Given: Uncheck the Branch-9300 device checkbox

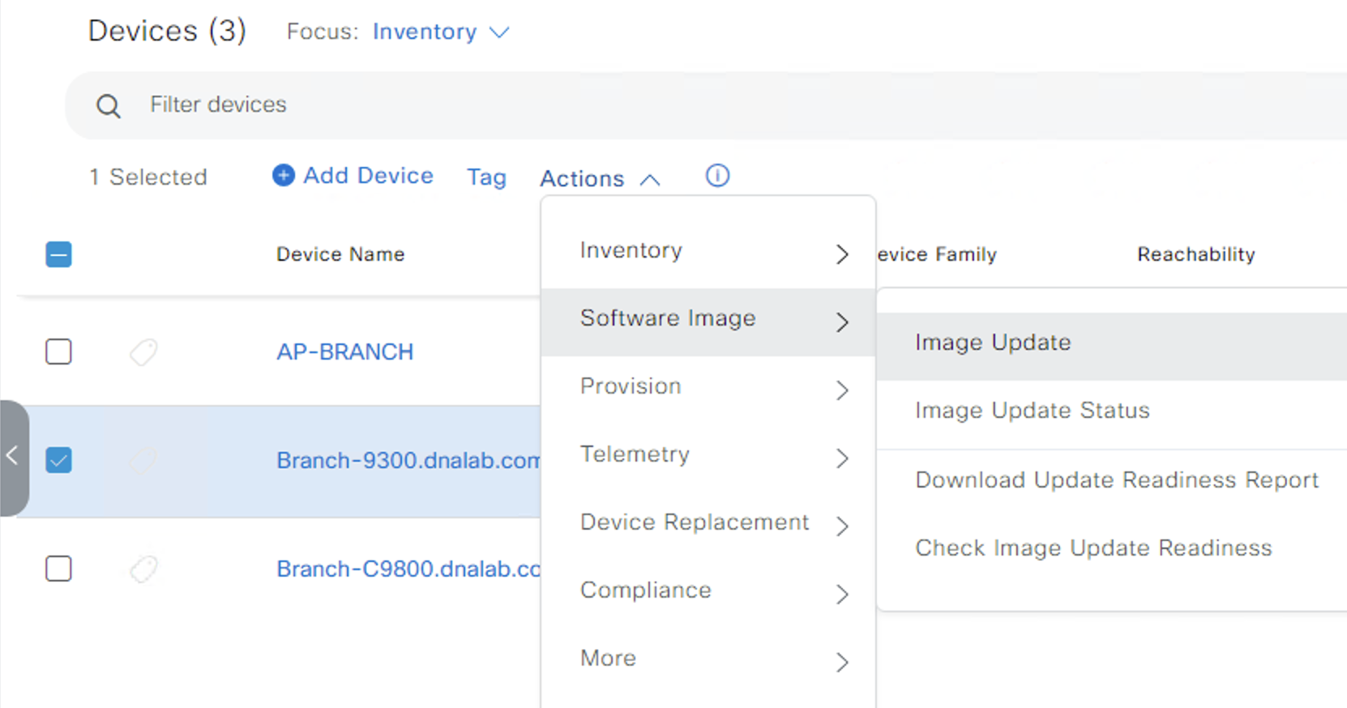Looking at the screenshot, I should click(x=58, y=460).
